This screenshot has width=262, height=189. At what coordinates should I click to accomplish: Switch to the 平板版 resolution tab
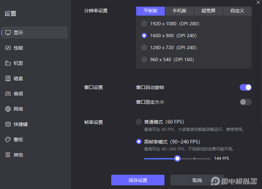point(150,11)
